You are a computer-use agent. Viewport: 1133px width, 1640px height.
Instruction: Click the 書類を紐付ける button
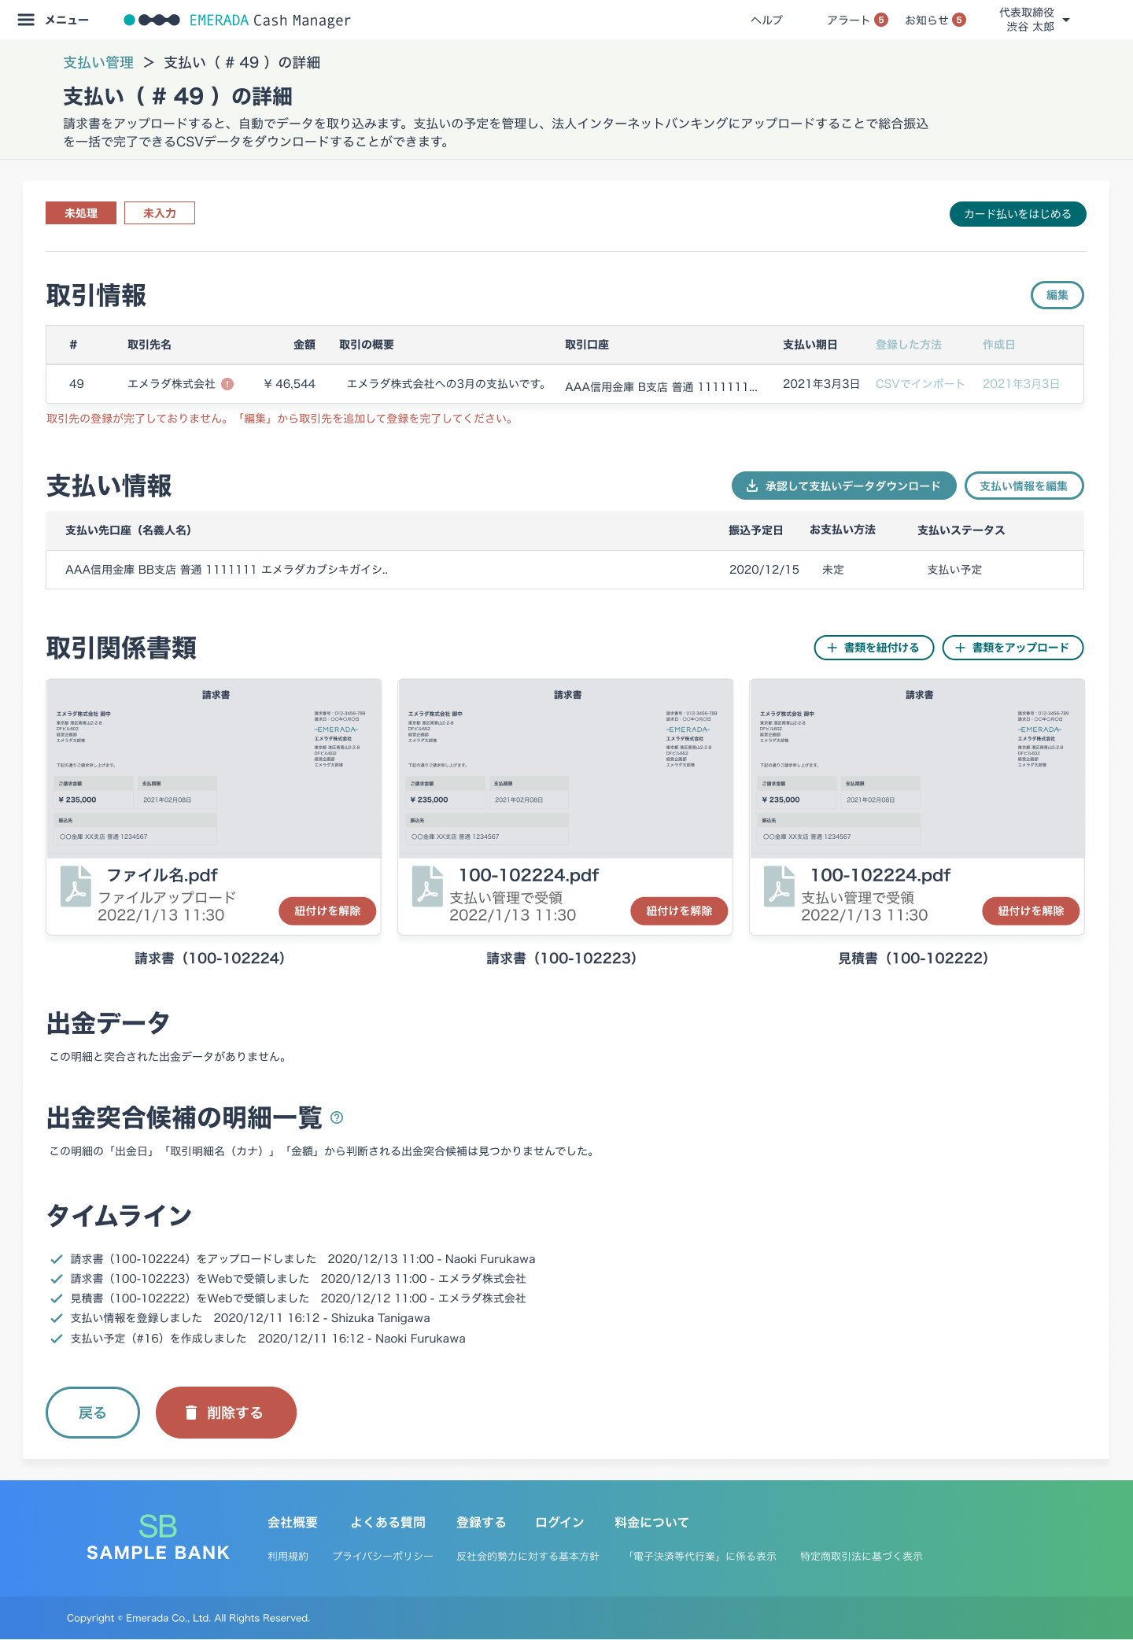tap(873, 648)
